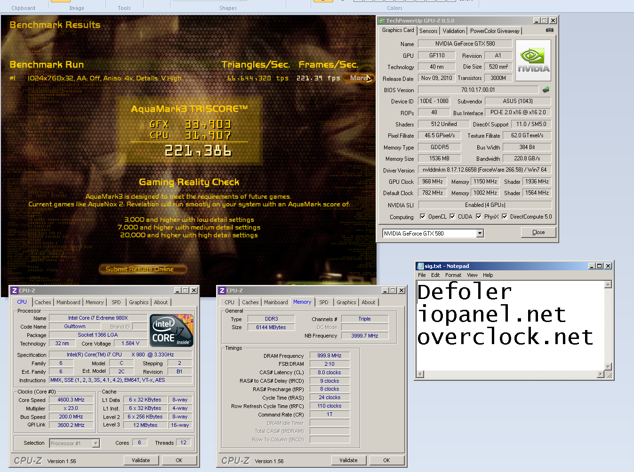This screenshot has height=472, width=634.
Task: Click the Bus Interface value PCI-E 2.0 x16
Action: click(518, 112)
